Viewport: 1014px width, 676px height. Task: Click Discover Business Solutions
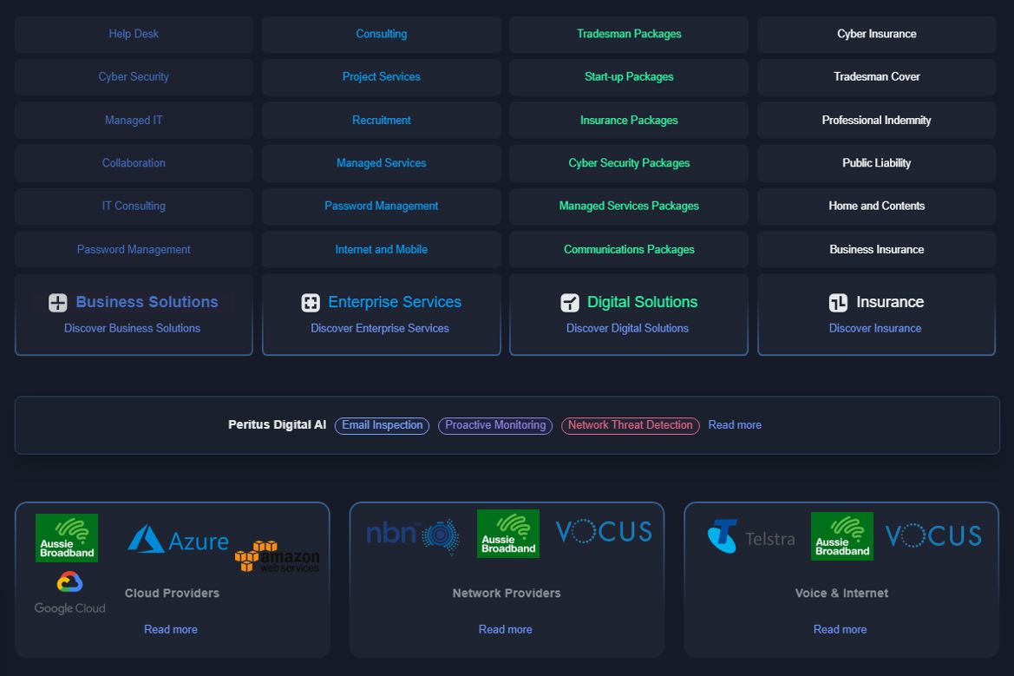click(132, 328)
